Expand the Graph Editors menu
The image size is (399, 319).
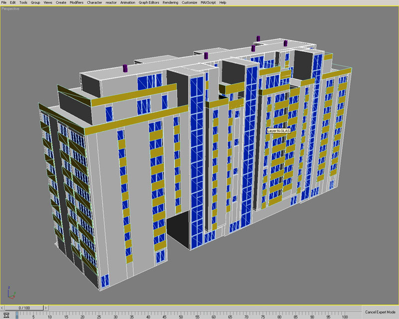click(x=149, y=2)
